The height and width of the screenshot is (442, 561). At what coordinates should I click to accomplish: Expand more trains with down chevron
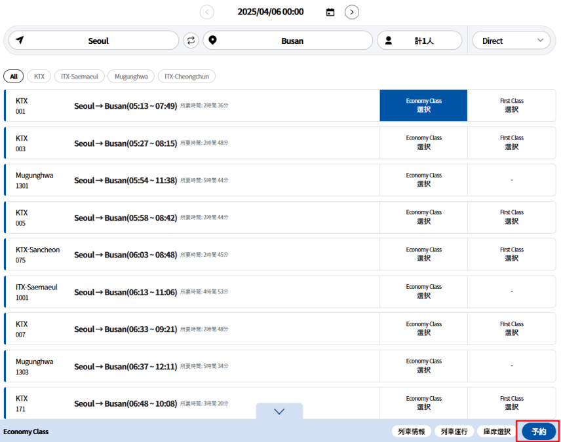click(279, 411)
